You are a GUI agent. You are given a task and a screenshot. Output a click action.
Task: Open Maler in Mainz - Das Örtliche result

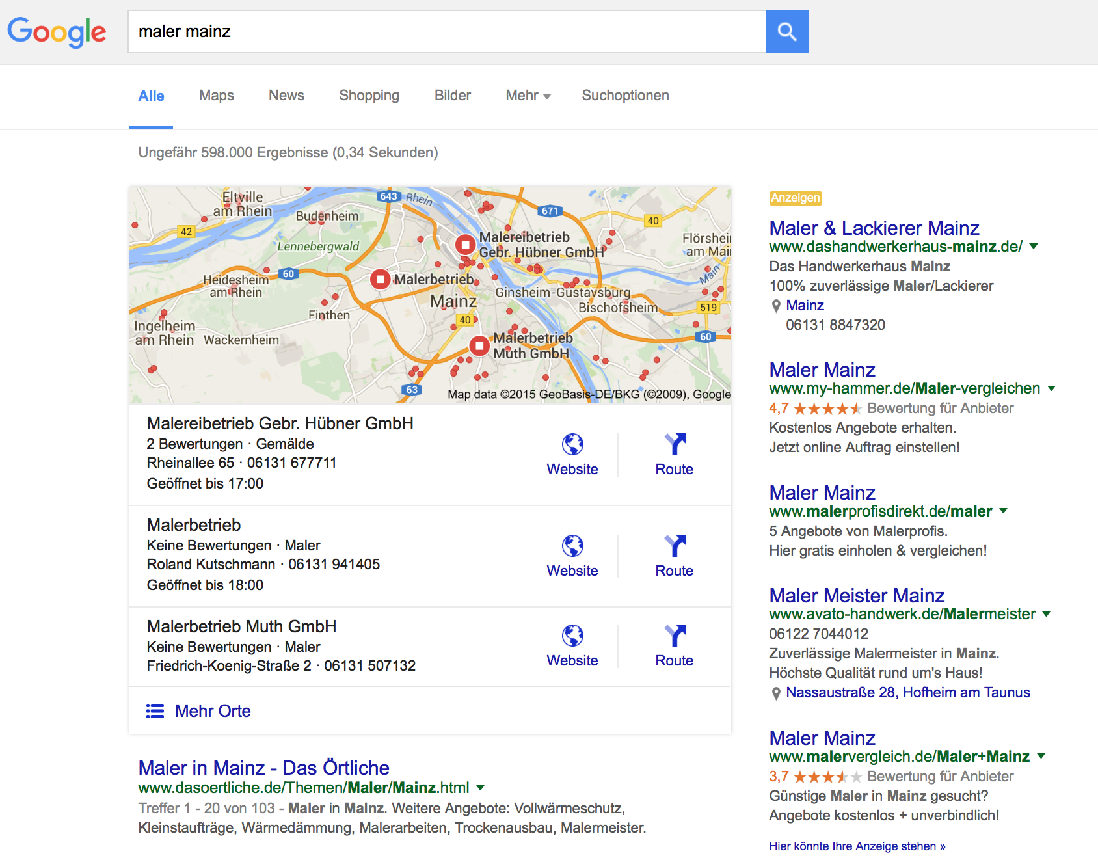pos(263,768)
